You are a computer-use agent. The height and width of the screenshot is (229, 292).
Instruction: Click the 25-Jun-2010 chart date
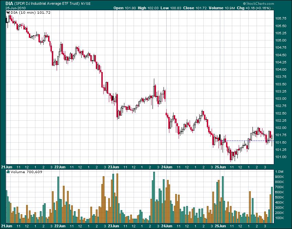15,8
